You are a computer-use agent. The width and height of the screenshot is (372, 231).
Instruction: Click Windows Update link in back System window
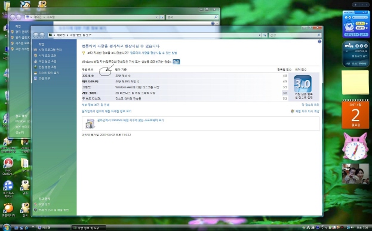tap(23, 121)
